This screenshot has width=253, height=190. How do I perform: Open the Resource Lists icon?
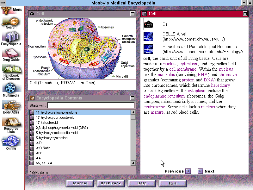coord(11,122)
